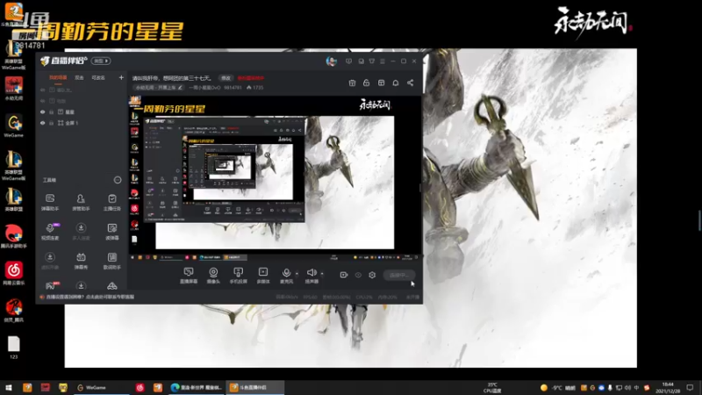
Task: Open Windows notification center
Action: coord(690,388)
